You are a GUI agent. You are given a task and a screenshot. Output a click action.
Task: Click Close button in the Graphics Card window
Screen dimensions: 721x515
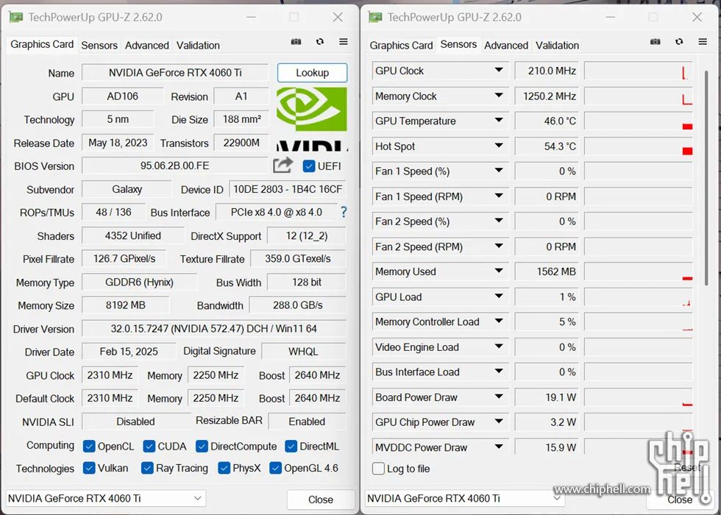[321, 500]
